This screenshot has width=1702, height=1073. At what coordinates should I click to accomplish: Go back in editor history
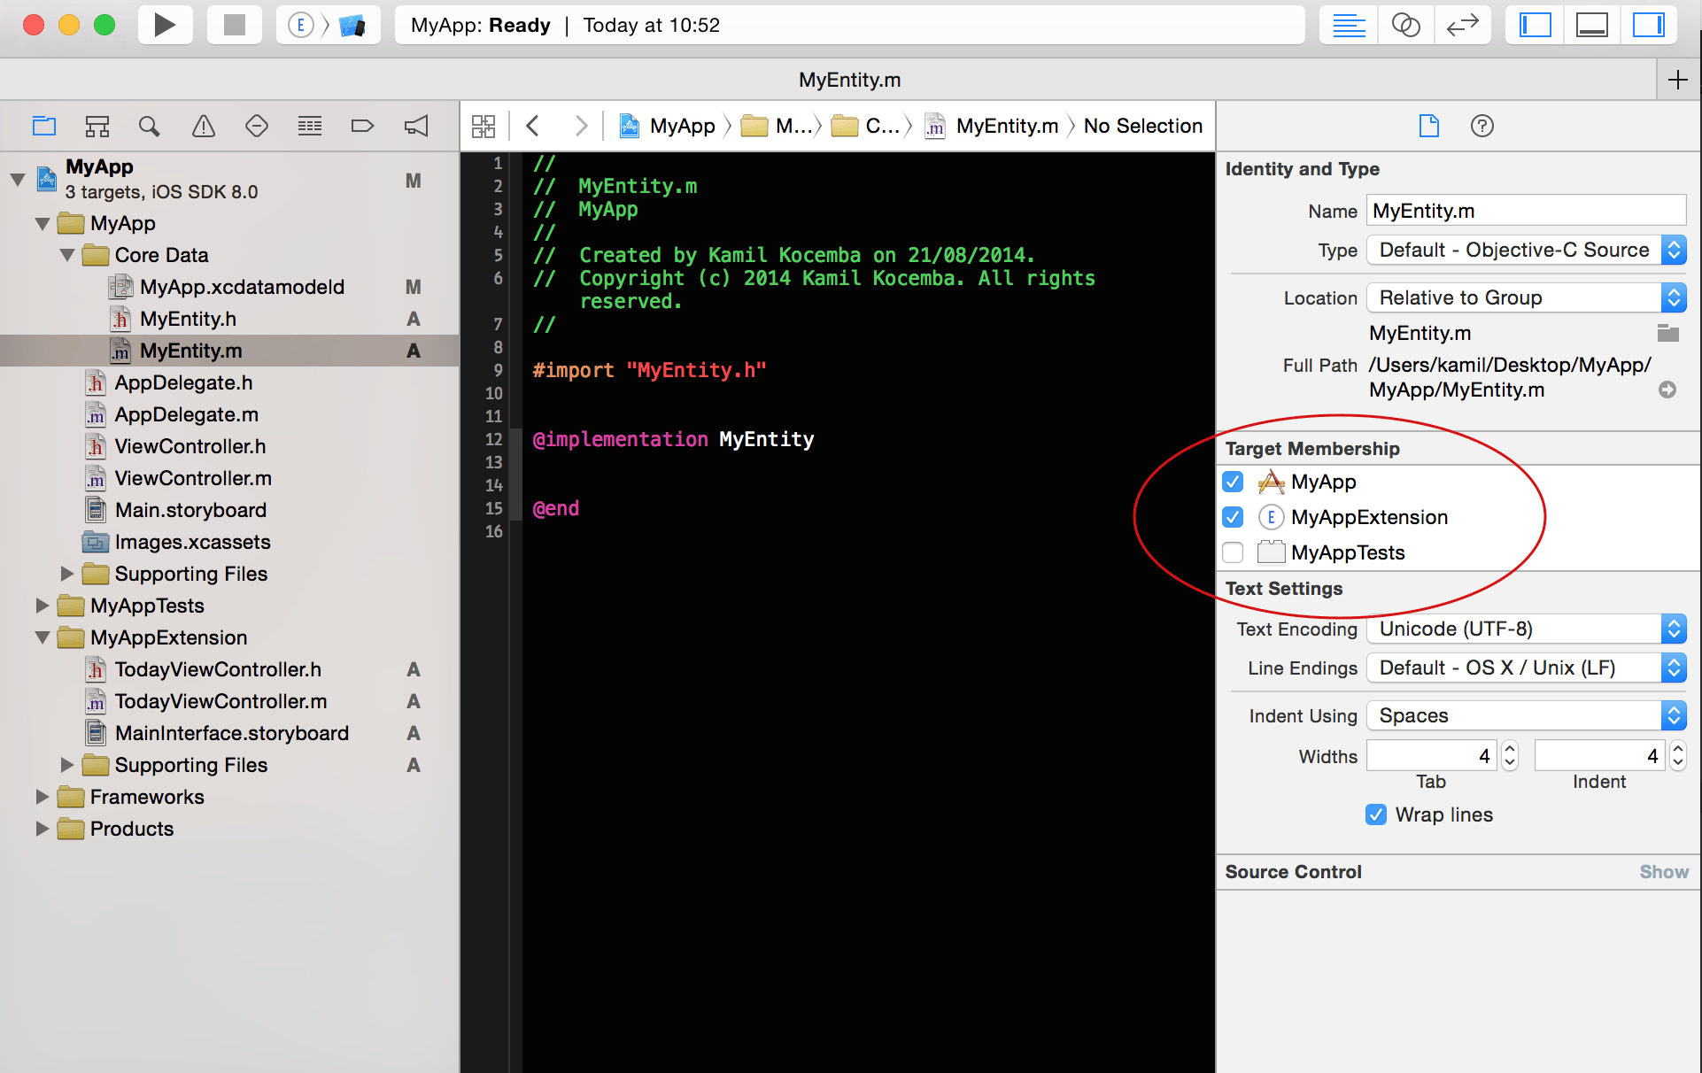(x=533, y=126)
